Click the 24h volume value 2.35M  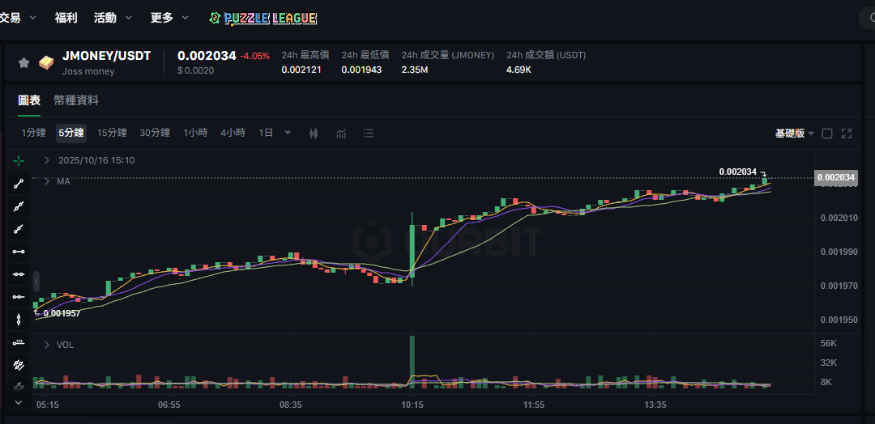(415, 70)
